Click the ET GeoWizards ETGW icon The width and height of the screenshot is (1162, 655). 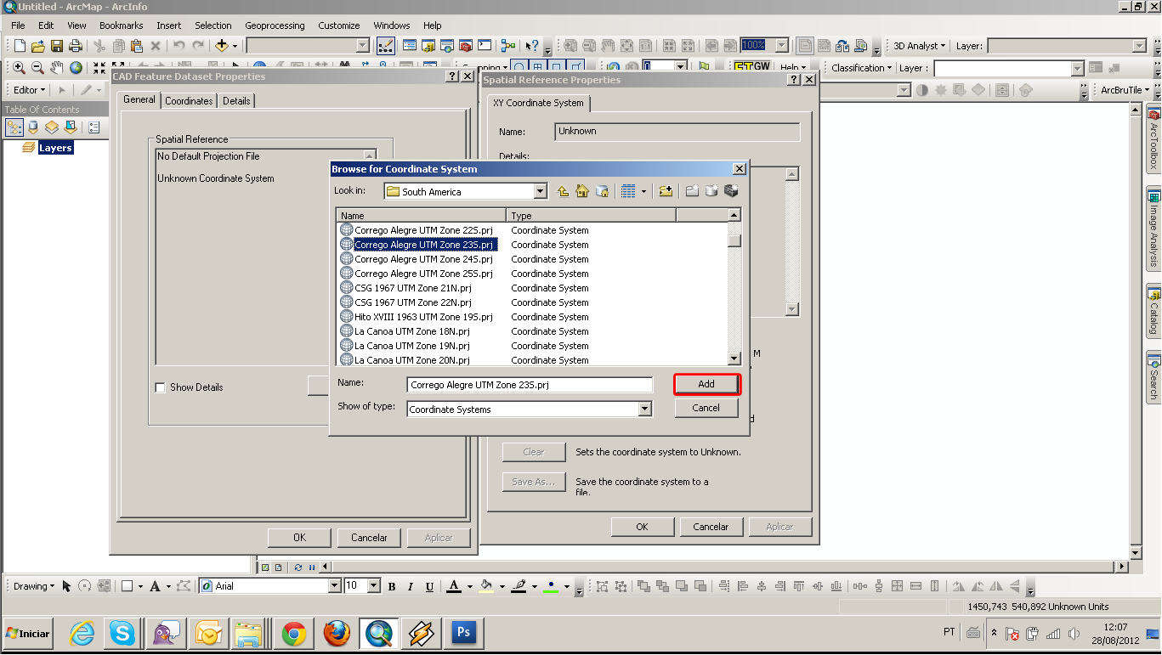tap(752, 67)
